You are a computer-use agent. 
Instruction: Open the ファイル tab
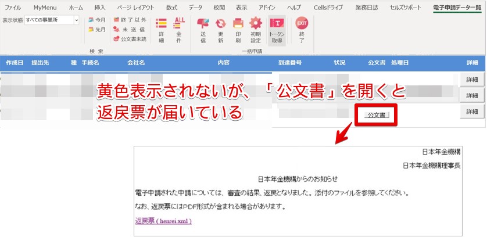click(x=13, y=8)
